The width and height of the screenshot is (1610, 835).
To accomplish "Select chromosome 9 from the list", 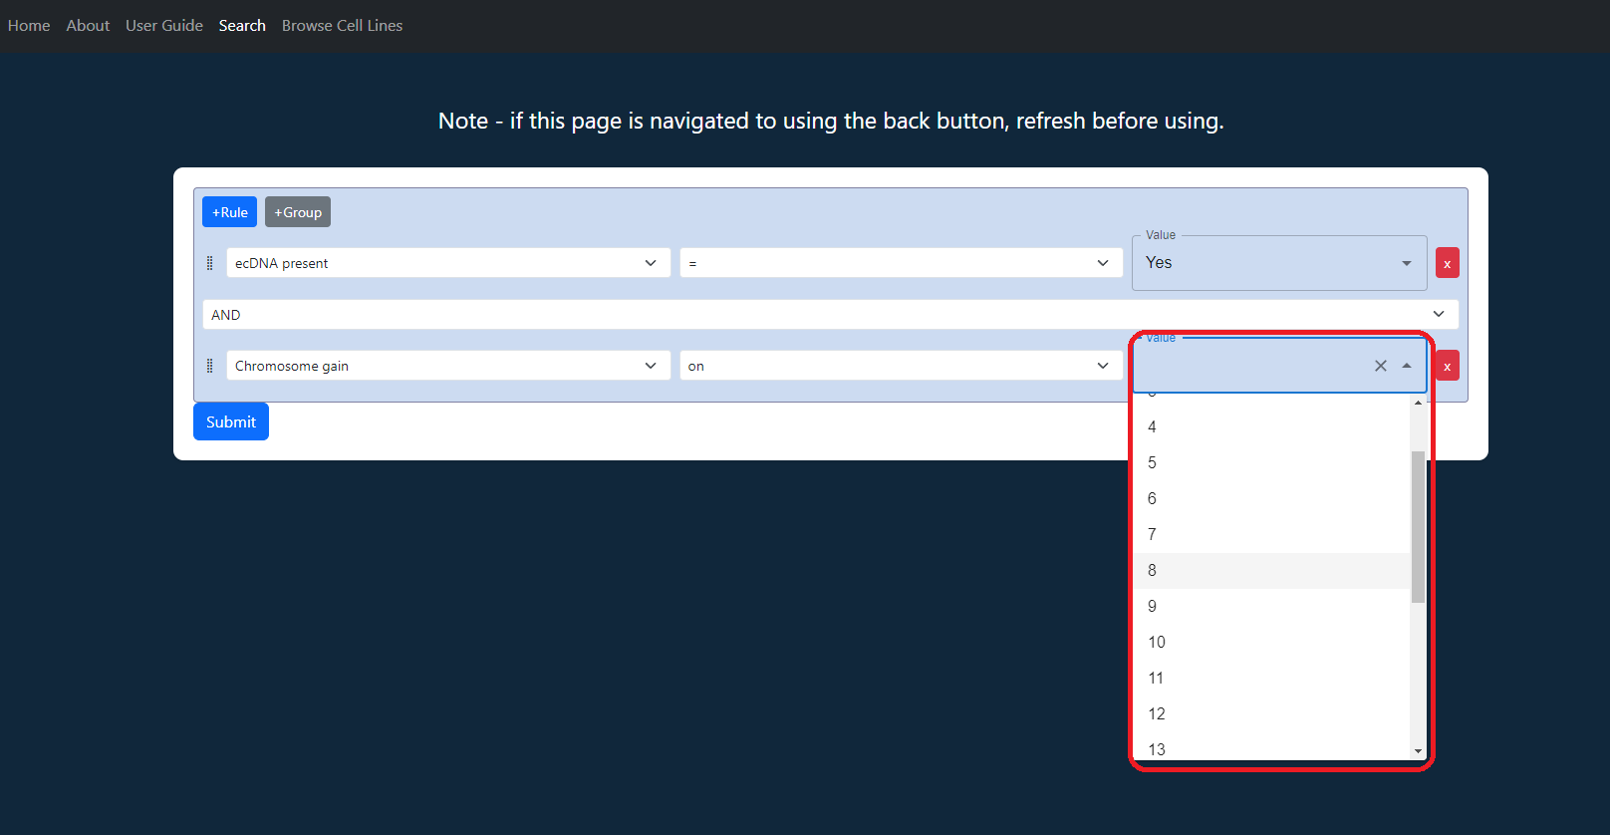I will [1272, 607].
